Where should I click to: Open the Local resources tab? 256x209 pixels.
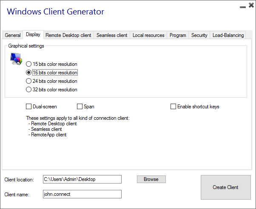coord(148,35)
